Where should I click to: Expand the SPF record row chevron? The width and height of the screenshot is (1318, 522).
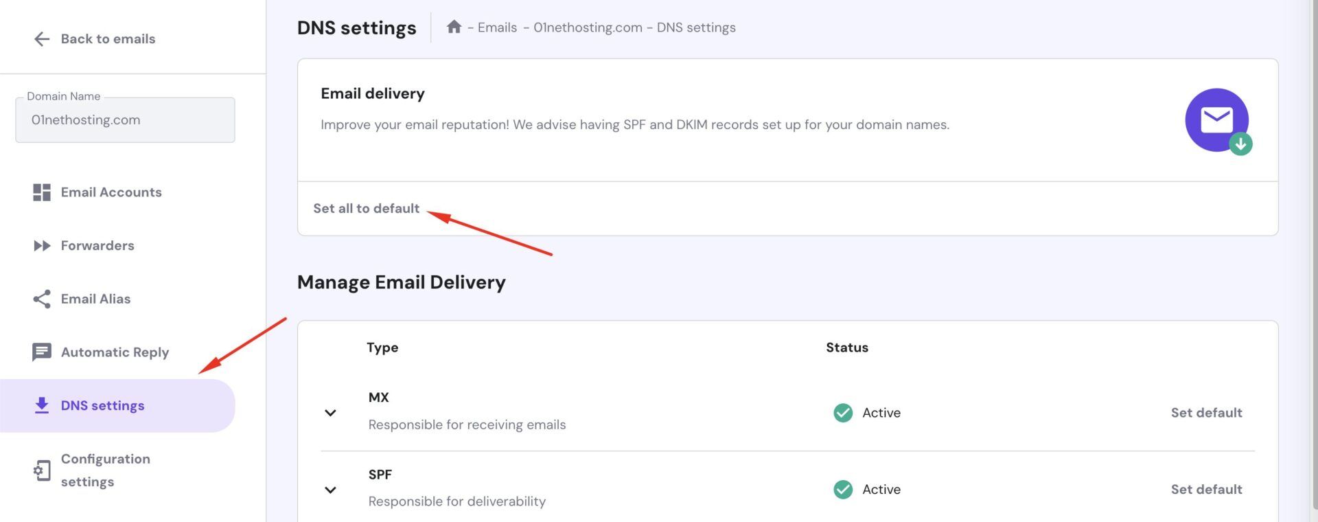(330, 490)
